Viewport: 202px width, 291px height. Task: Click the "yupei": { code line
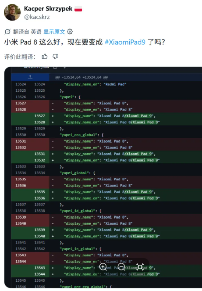click(70, 97)
